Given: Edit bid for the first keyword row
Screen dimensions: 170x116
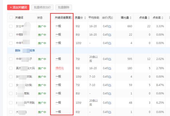Looking at the screenshot, I should point(110,26).
